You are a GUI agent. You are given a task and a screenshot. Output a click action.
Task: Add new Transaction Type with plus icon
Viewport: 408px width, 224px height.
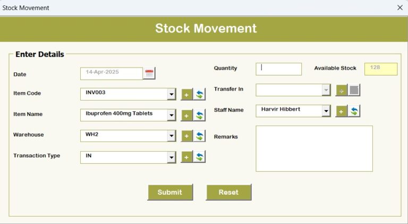[186, 157]
